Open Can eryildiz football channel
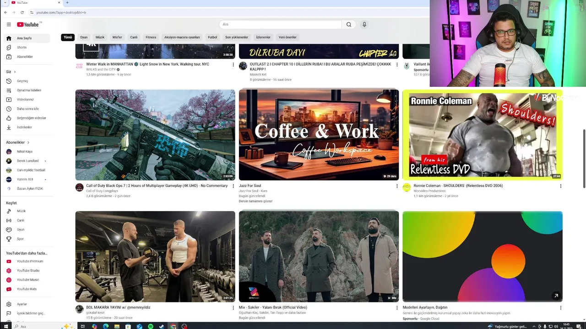The width and height of the screenshot is (586, 329). pos(27,170)
